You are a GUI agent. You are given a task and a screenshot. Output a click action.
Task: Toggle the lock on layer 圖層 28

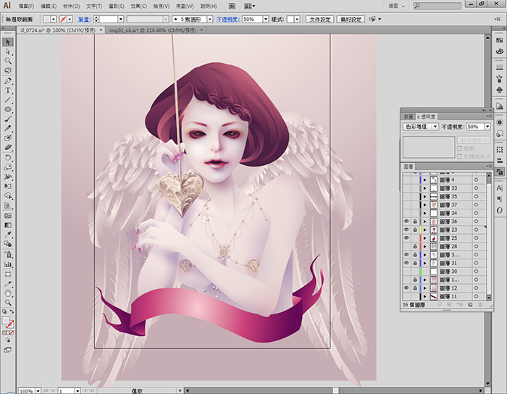tap(414, 247)
